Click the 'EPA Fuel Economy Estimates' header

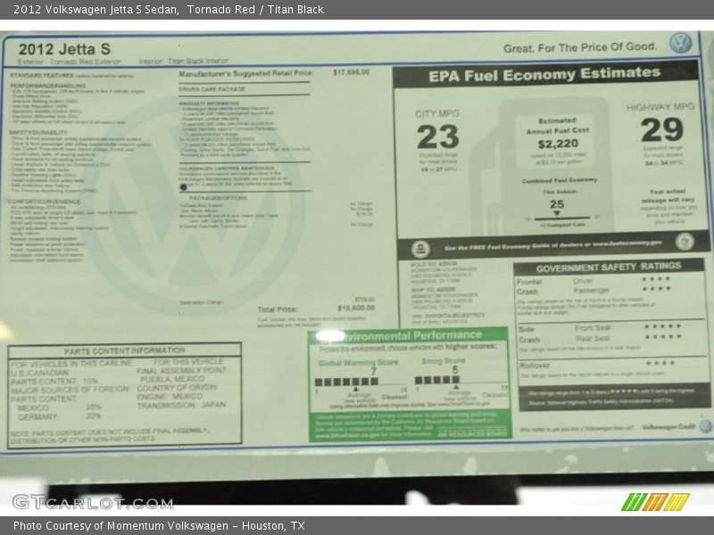544,75
